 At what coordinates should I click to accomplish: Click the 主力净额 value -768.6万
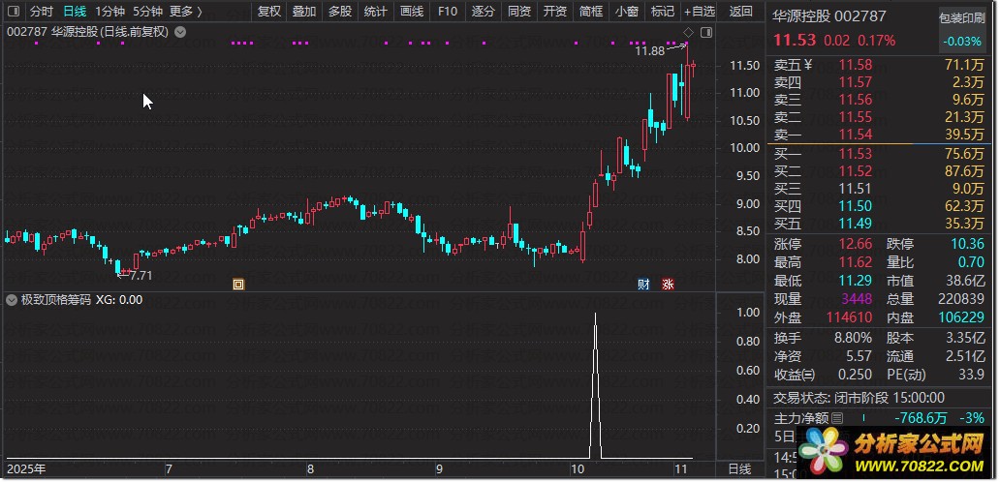click(x=921, y=418)
